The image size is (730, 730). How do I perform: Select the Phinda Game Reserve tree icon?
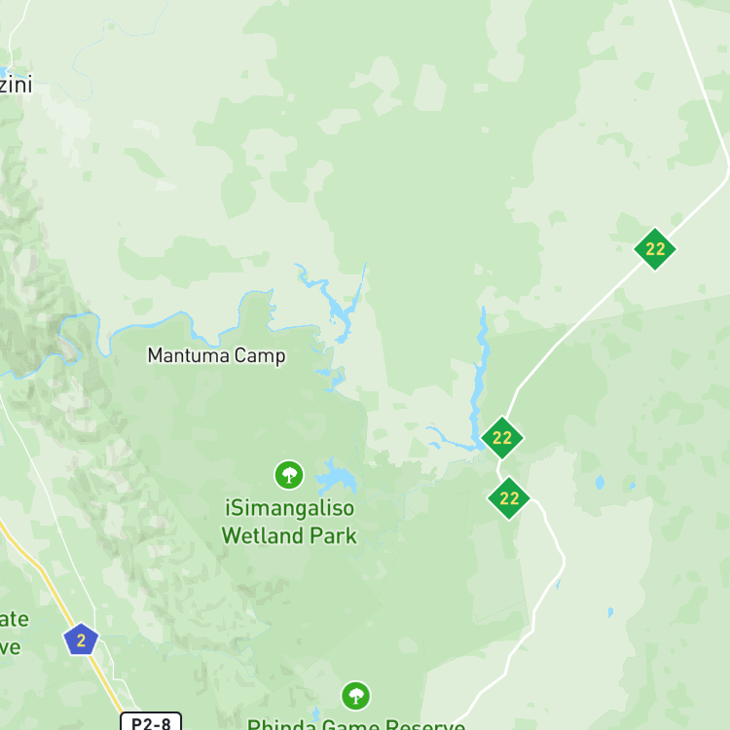point(356,696)
